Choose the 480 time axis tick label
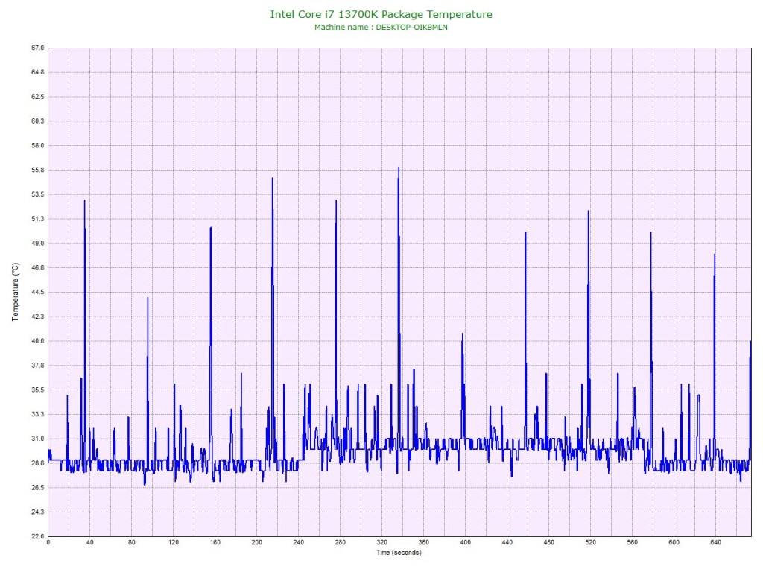This screenshot has width=763, height=572. click(549, 543)
